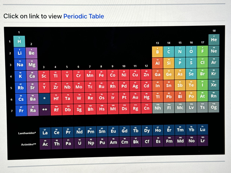The height and width of the screenshot is (173, 231).
Task: Select the Helium (He) tile
Action: click(214, 40)
